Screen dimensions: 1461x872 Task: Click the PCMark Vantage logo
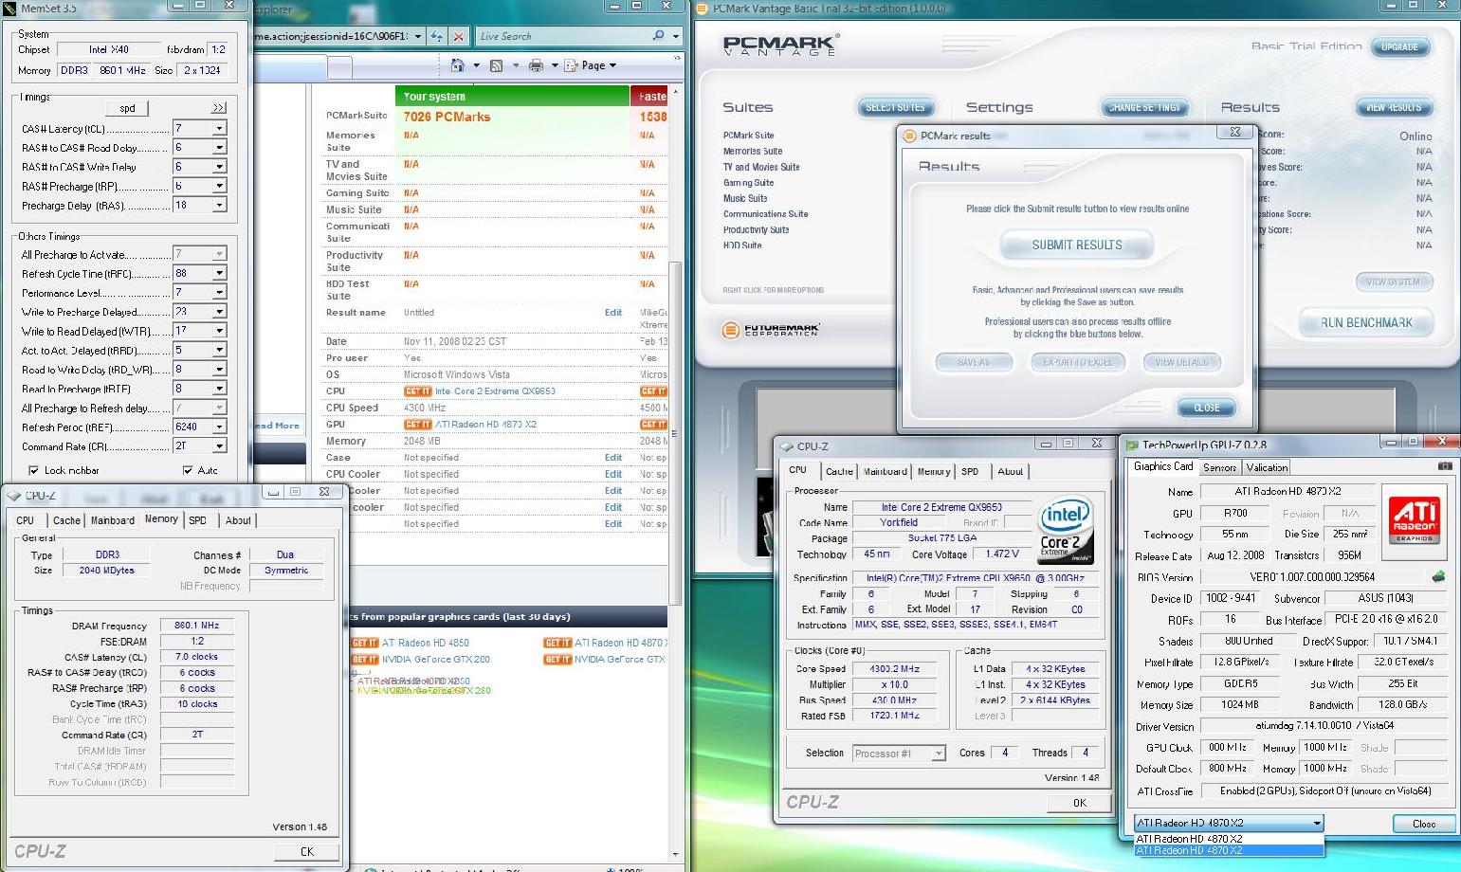pyautogui.click(x=781, y=44)
